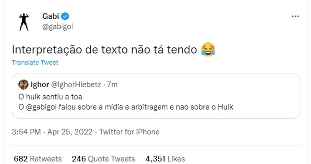Click the Ighor name in quoted tweet

click(x=39, y=84)
